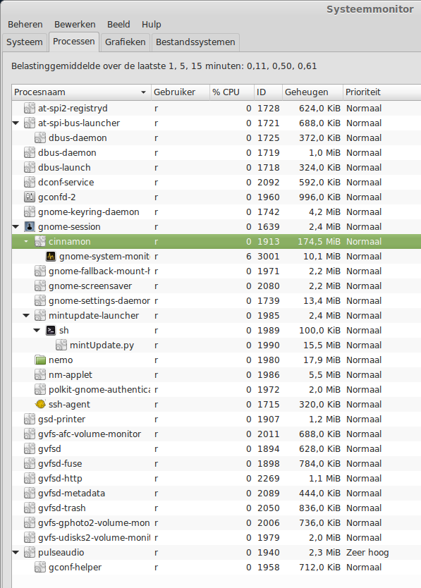Click the cinnamon process icon
The height and width of the screenshot is (588, 421).
(x=40, y=242)
